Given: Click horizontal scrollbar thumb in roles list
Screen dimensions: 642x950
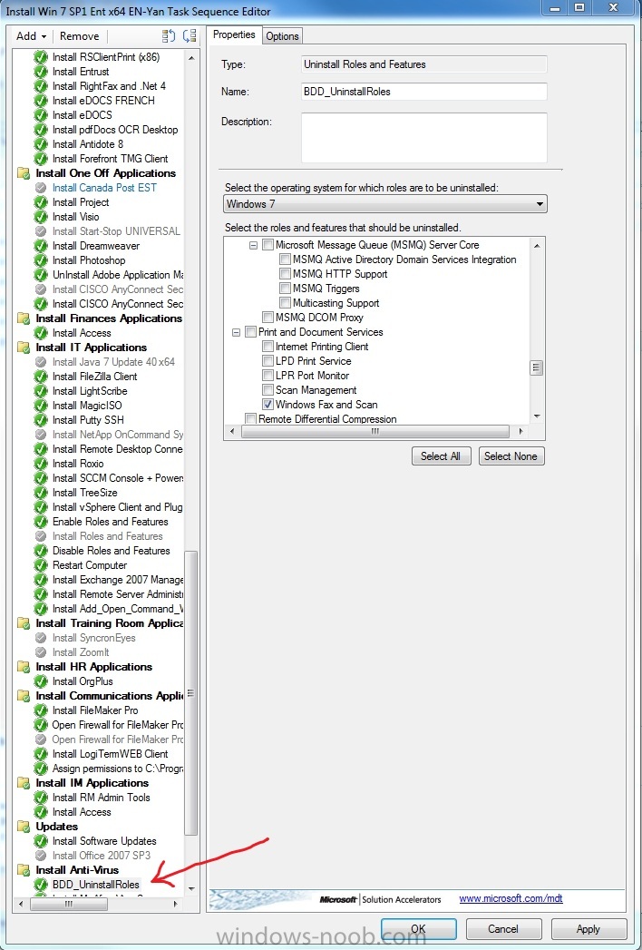Looking at the screenshot, I should (374, 432).
